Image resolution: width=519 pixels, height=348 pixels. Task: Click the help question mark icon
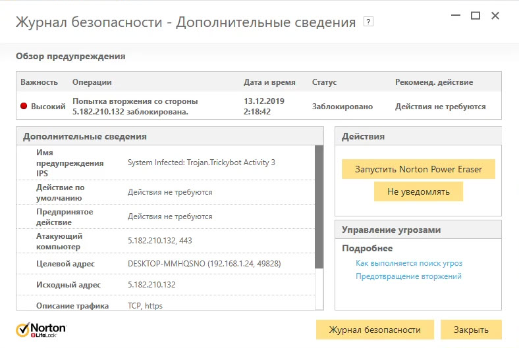(x=369, y=22)
